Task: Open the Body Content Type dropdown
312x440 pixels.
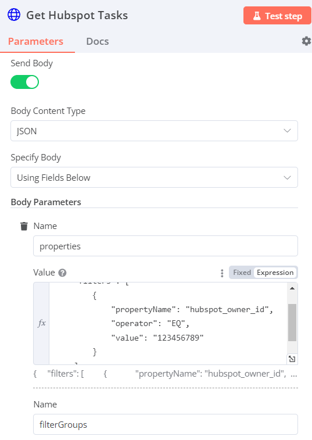Action: click(x=154, y=131)
